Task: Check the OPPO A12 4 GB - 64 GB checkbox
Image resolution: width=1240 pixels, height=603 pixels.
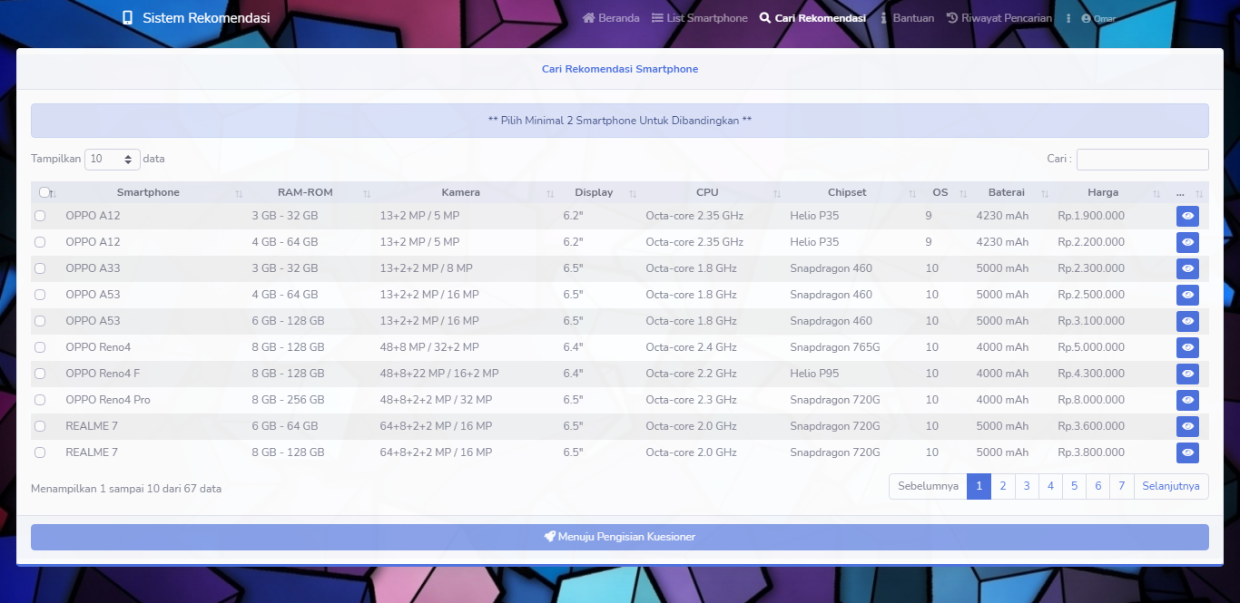Action: [x=40, y=242]
